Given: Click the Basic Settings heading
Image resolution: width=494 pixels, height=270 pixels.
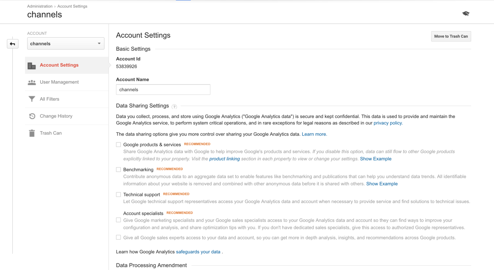Looking at the screenshot, I should click(x=133, y=49).
